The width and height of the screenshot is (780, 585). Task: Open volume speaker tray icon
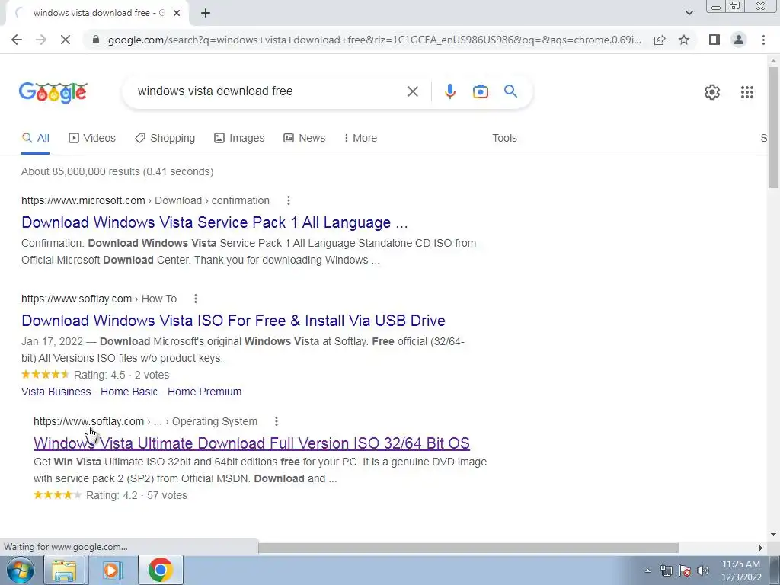click(703, 571)
